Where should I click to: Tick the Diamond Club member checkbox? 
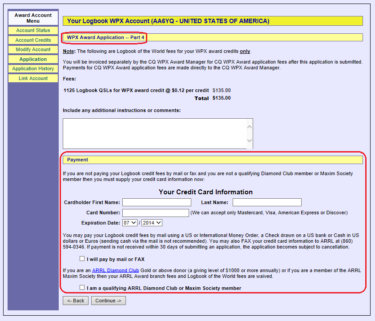tap(82, 288)
